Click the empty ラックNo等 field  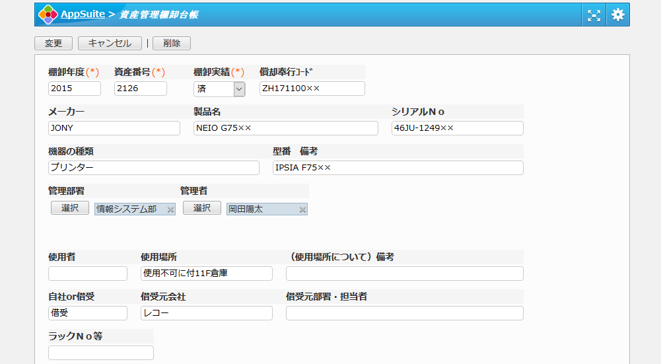click(101, 353)
